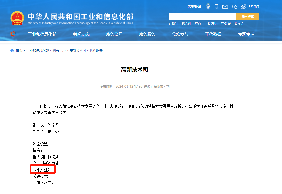Select 政务服务 in the navigation bar
The image size is (282, 194).
148,34
